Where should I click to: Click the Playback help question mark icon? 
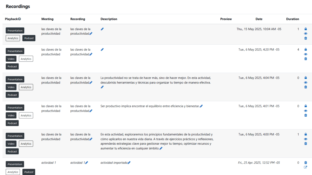(x=19, y=19)
